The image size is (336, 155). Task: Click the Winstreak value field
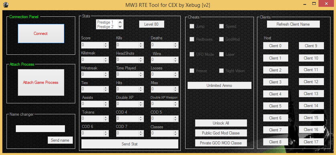tap(92, 75)
